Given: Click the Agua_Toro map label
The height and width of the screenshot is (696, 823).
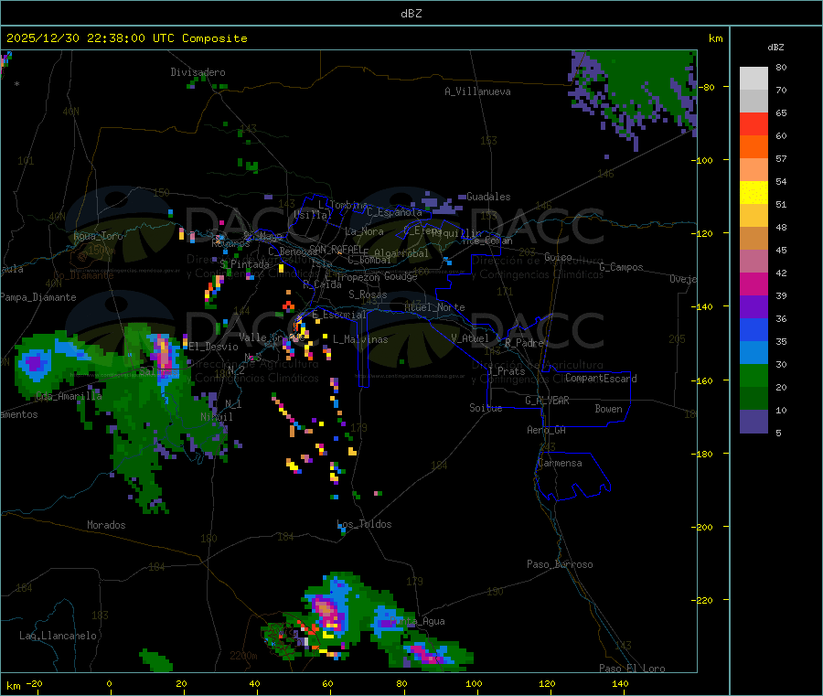Looking at the screenshot, I should pyautogui.click(x=98, y=236).
